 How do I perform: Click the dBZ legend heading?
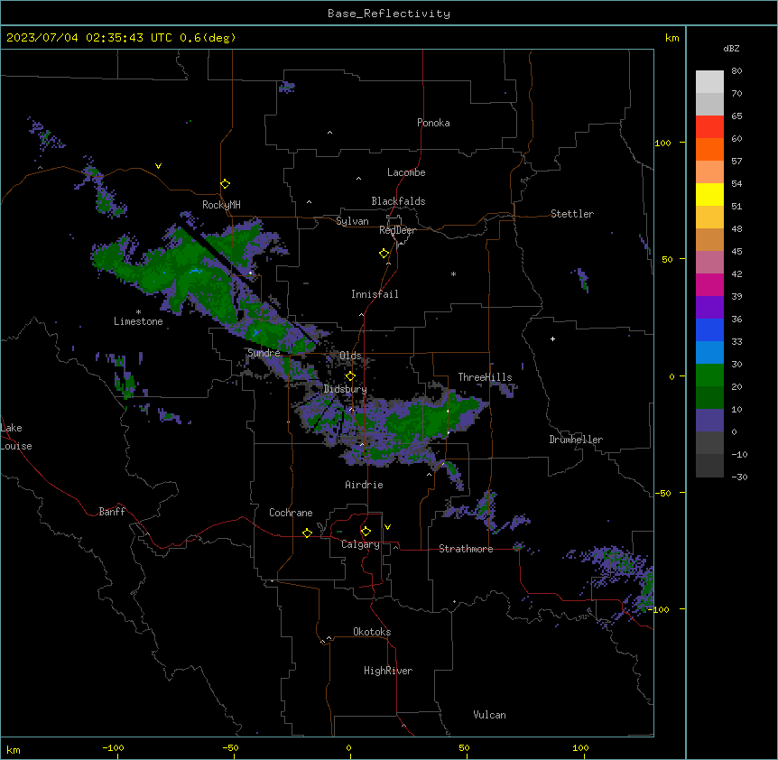731,49
